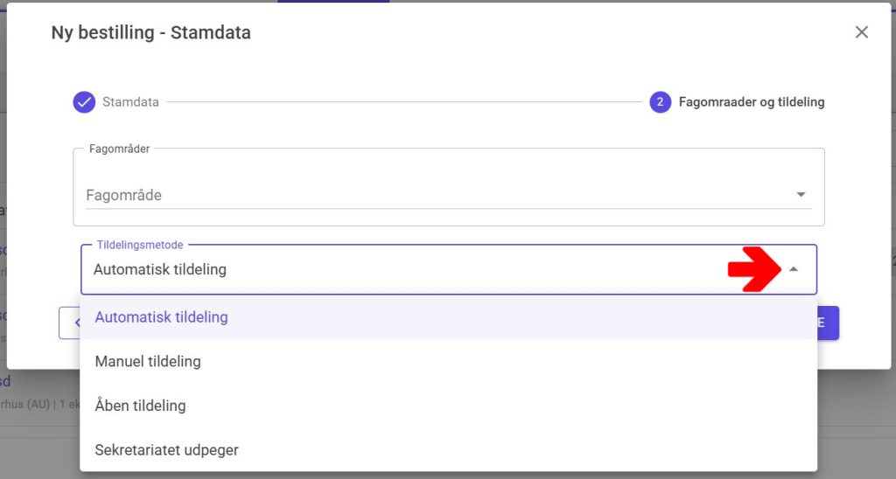
Task: Collapse the Tildelingsmetode dropdown arrow
Action: tap(793, 270)
